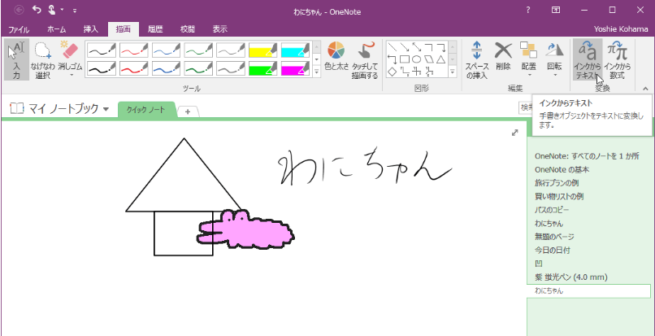Screen dimensions: 655x336
Task: Open Ribbon Display Options
Action: 556,11
